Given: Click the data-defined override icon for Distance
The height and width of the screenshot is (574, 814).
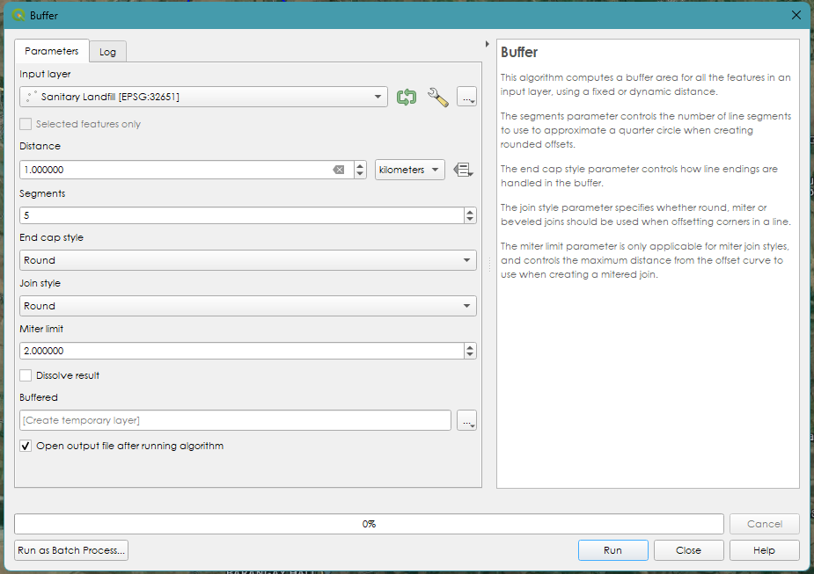Looking at the screenshot, I should point(464,170).
